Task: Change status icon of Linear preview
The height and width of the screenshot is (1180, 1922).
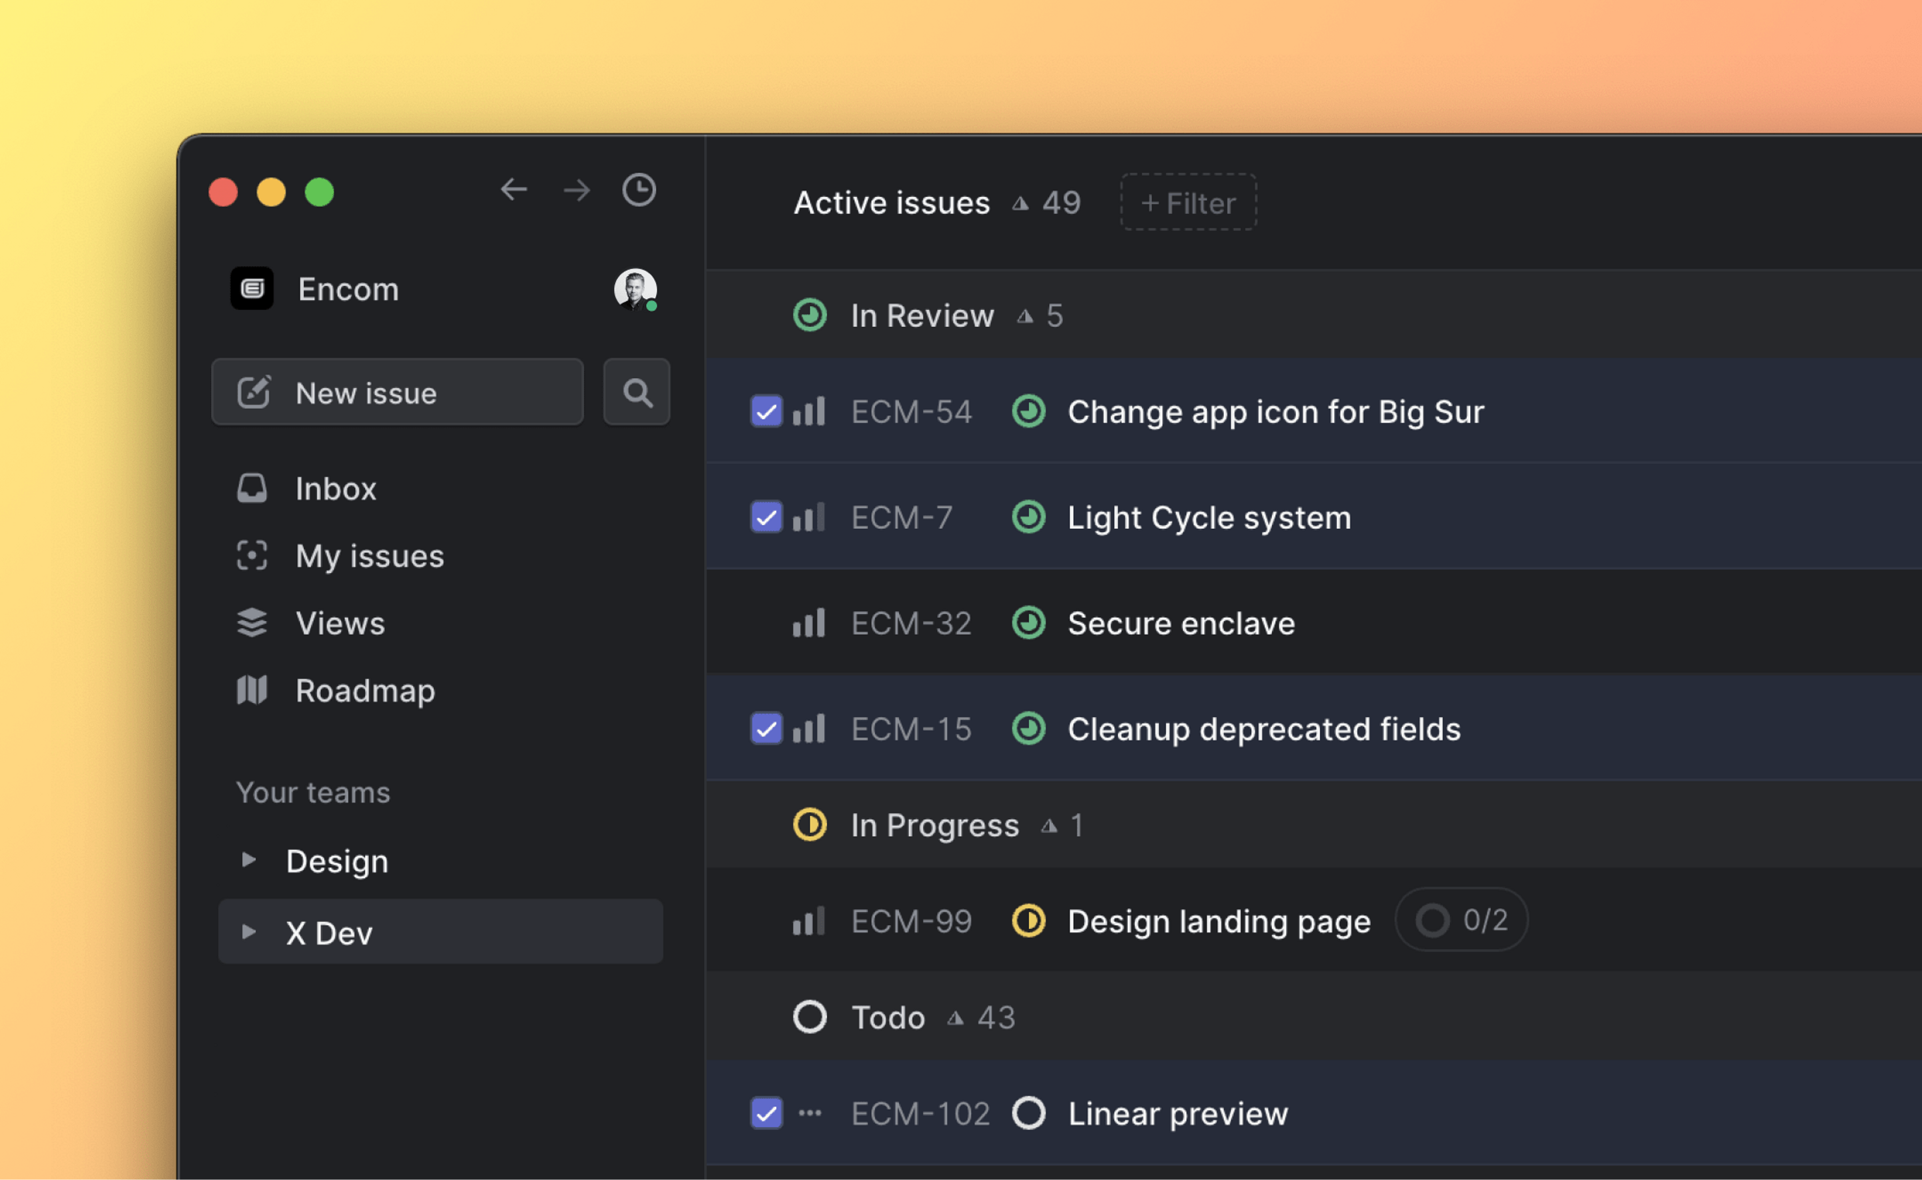Action: 1029,1113
